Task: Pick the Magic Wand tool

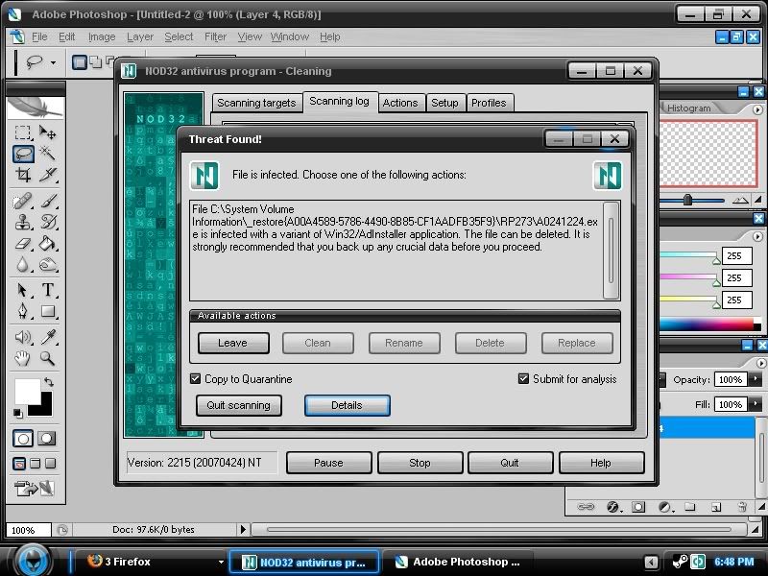Action: click(x=47, y=154)
